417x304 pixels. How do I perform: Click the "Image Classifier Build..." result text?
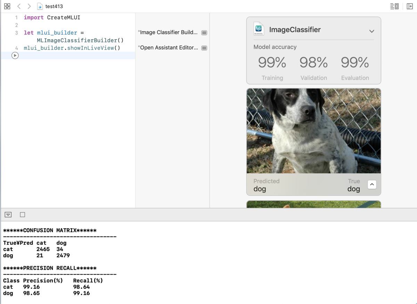[168, 32]
